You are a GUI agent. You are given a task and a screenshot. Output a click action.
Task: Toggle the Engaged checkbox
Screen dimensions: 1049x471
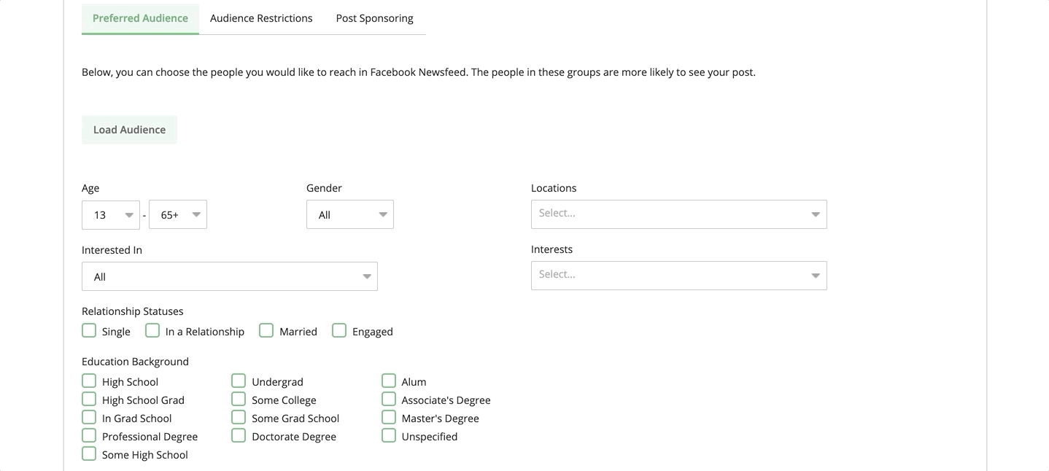click(x=339, y=330)
